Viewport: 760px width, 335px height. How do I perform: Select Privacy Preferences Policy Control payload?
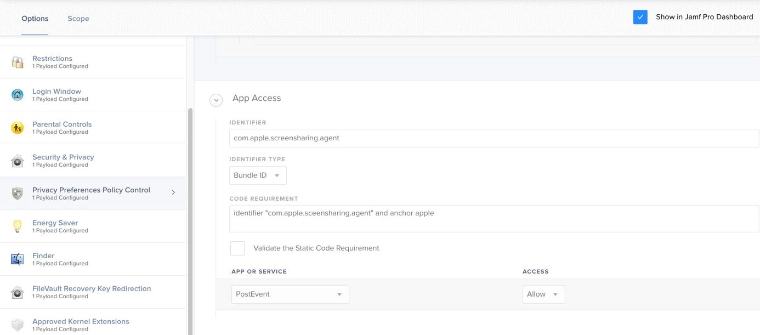coord(93,194)
